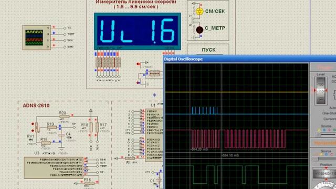Adjust the horizontal Position thumbwheel
The width and height of the screenshot is (336, 189).
pos(324,174)
